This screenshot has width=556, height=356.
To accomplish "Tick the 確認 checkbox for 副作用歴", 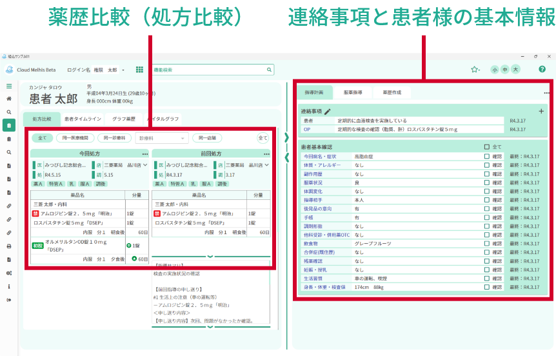I will (x=487, y=174).
